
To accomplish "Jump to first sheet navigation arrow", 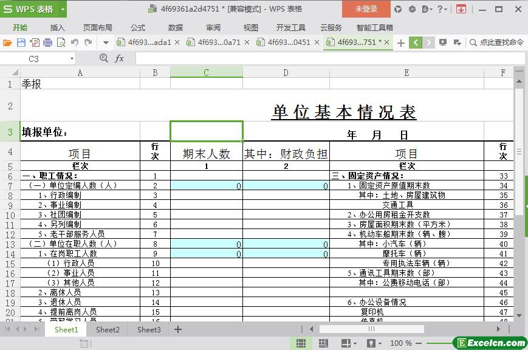I will pyautogui.click(x=7, y=329).
